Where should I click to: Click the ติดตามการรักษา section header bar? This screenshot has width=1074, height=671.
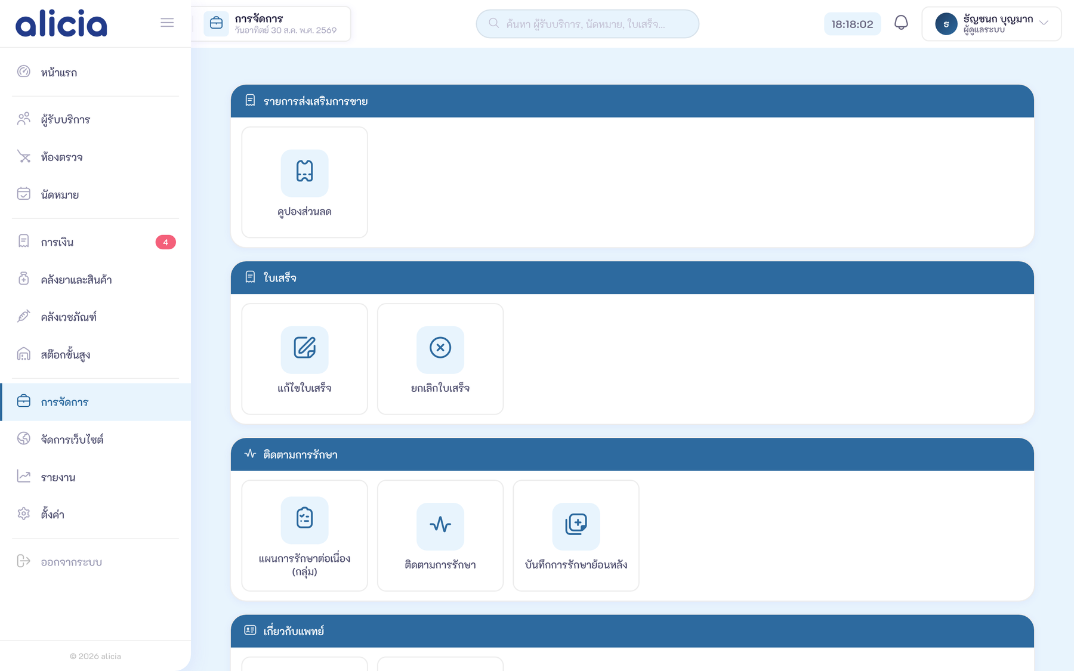pos(632,454)
